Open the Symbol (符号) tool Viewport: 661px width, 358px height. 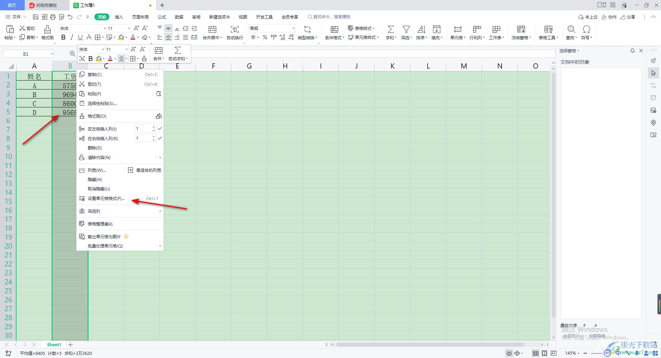coord(587,29)
